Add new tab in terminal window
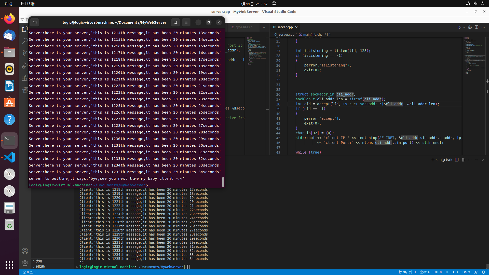 pos(35,22)
